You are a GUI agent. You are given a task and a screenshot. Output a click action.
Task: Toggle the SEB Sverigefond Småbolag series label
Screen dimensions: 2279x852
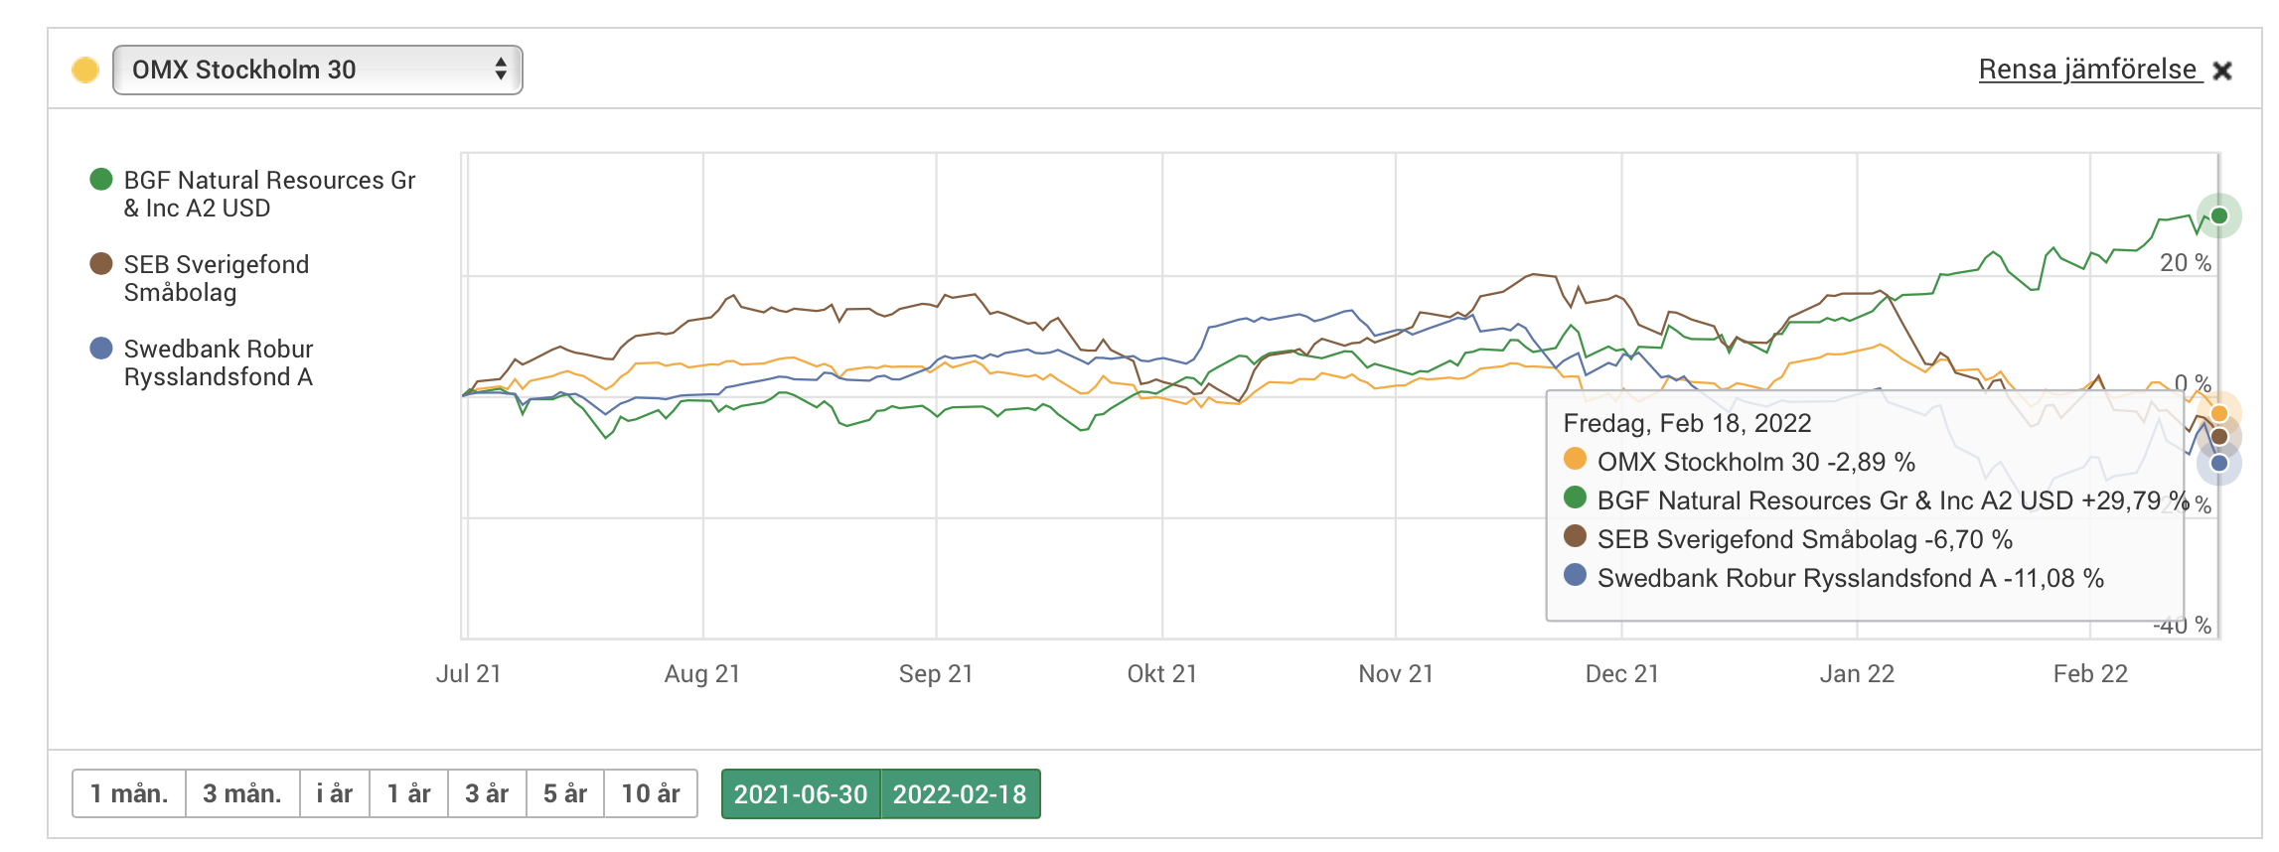(216, 278)
